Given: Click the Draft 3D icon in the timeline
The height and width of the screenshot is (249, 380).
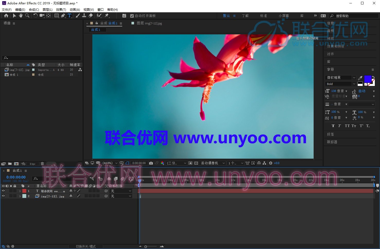Looking at the screenshot, I should point(101,179).
